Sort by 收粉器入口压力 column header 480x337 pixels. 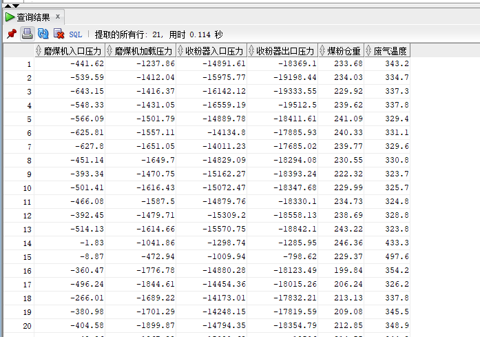[212, 50]
